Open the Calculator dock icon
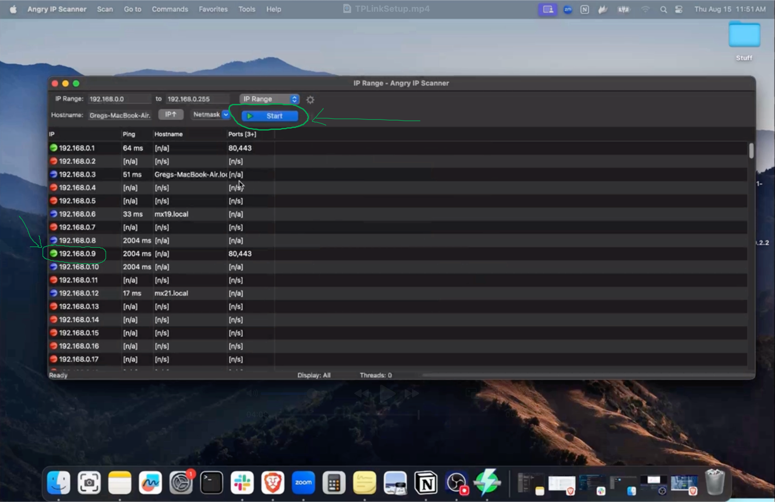The height and width of the screenshot is (502, 775). 334,483
